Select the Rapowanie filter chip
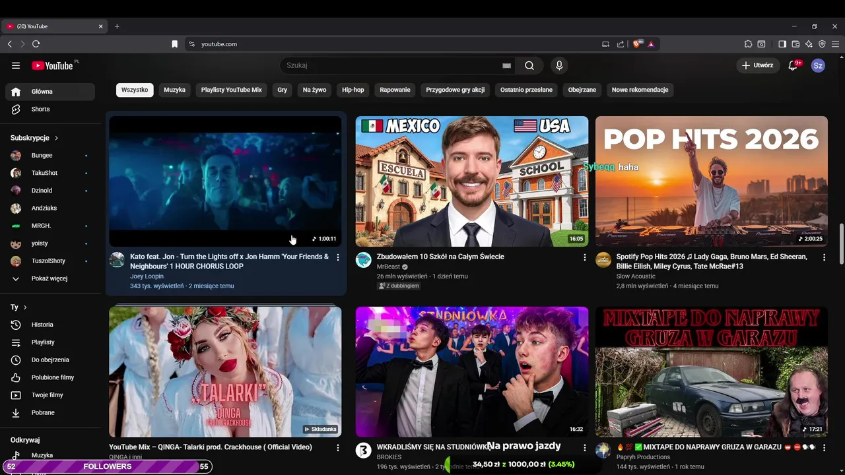845x475 pixels. 395,90
